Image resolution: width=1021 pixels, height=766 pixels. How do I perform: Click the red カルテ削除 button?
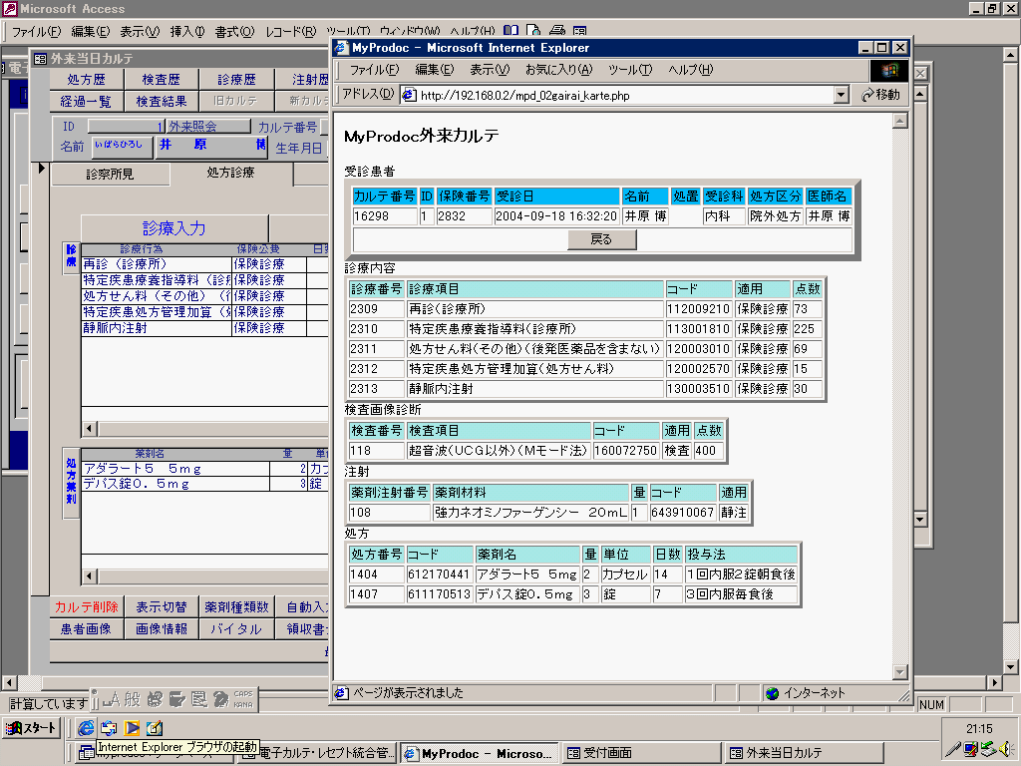[87, 606]
